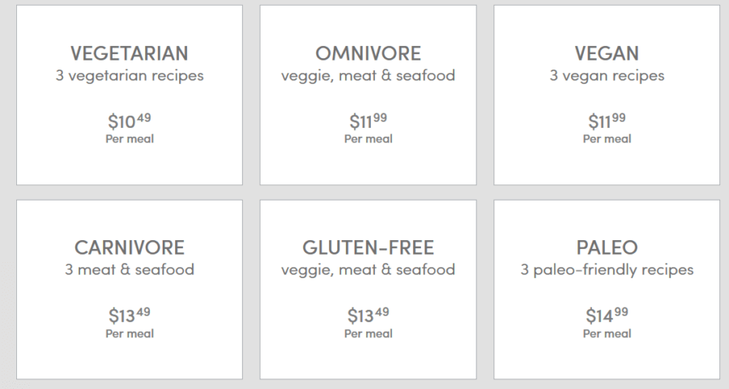Click the CARNIVORE title text
Viewport: 729px width, 389px height.
(130, 247)
